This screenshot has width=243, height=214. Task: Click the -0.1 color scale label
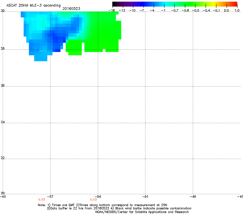pyautogui.click(x=217, y=11)
